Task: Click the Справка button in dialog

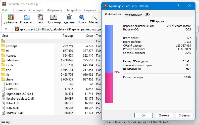Action: (184, 115)
